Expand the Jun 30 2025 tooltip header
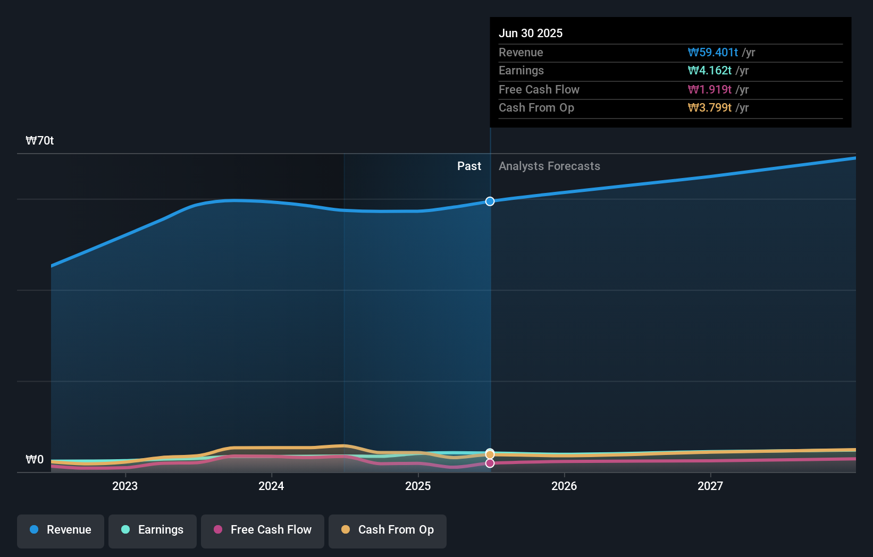The height and width of the screenshot is (557, 873). pos(531,33)
